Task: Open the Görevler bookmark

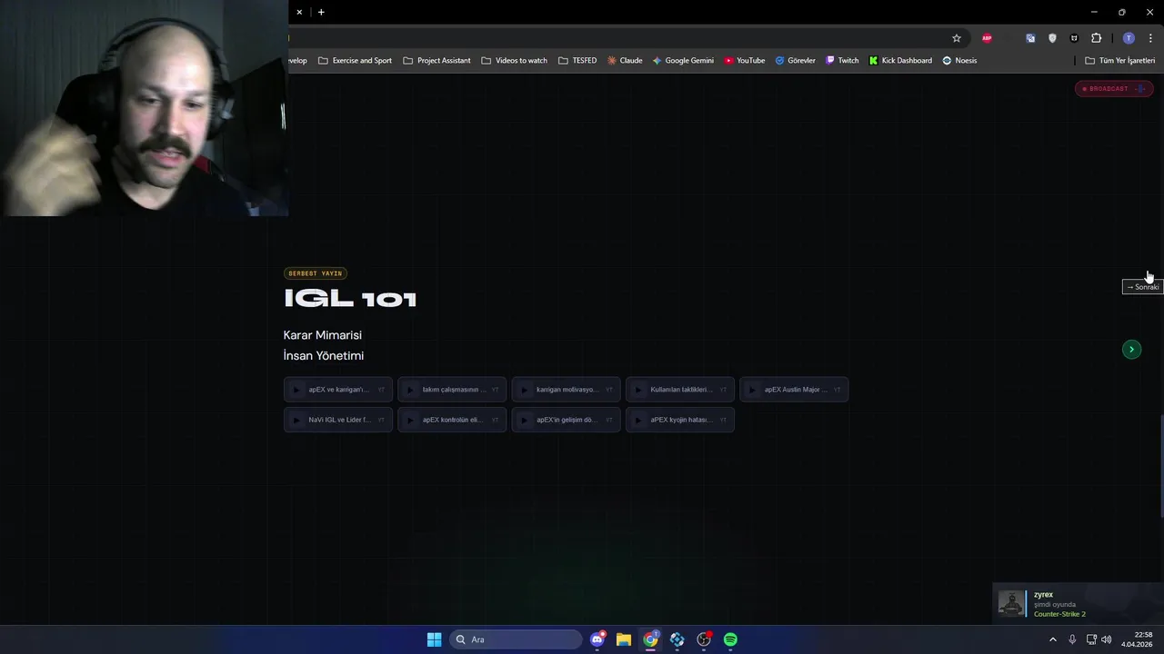Action: click(x=795, y=61)
